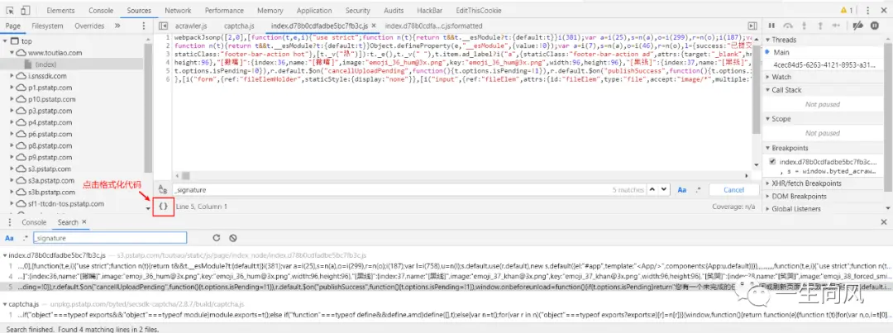893x333 pixels.
Task: Select the (index) file in tree
Action: point(45,64)
